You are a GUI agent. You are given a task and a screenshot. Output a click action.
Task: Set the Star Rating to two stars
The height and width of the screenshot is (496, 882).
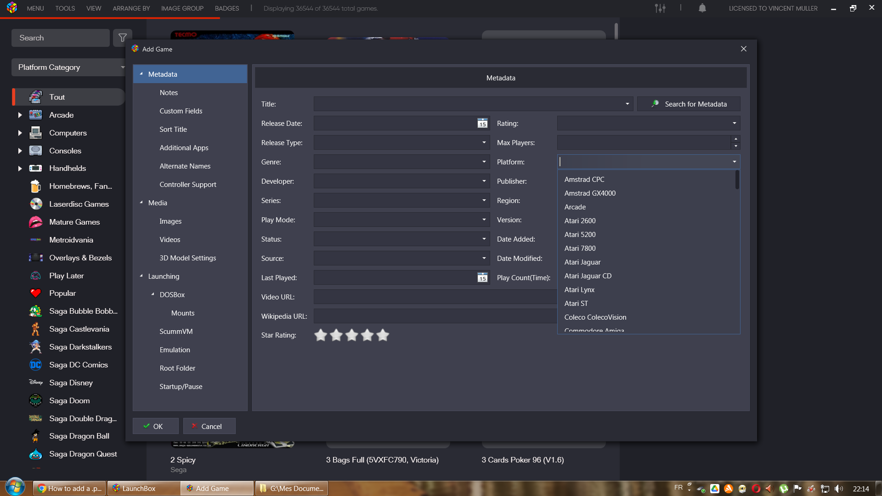click(x=336, y=335)
